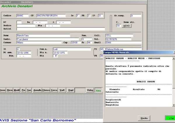Click the Diploma Media sup. field

(x=123, y=49)
